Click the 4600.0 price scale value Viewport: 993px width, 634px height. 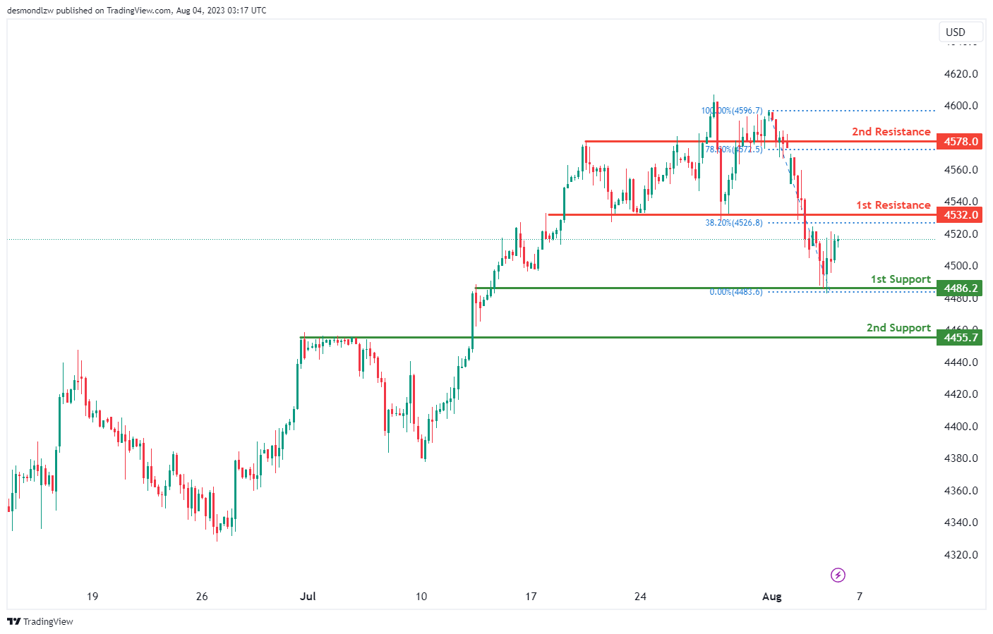961,106
